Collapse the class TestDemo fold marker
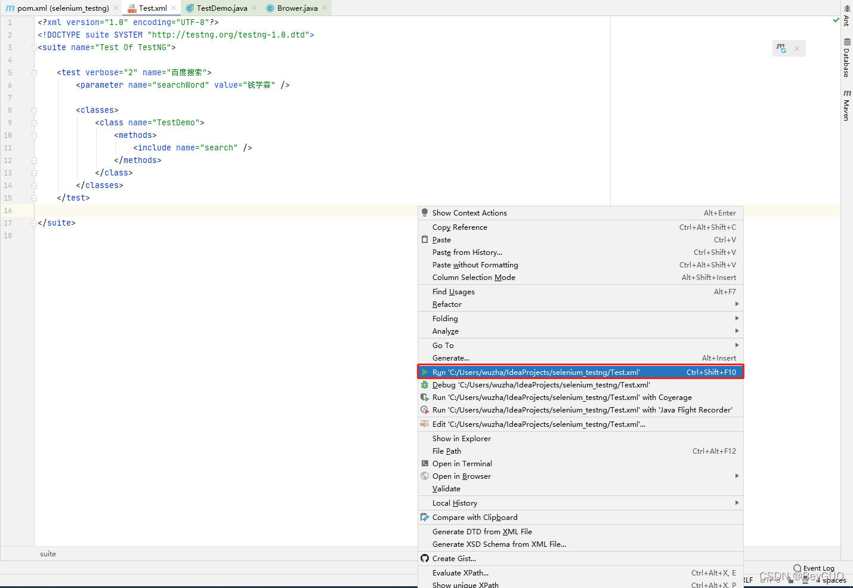The image size is (853, 588). point(34,123)
